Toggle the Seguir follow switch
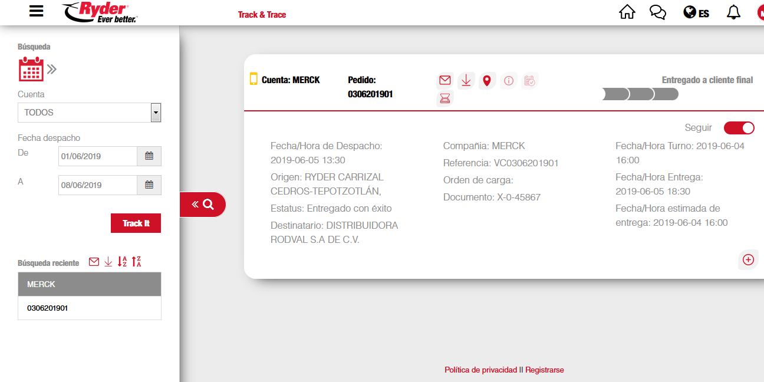764x382 pixels. (x=739, y=128)
